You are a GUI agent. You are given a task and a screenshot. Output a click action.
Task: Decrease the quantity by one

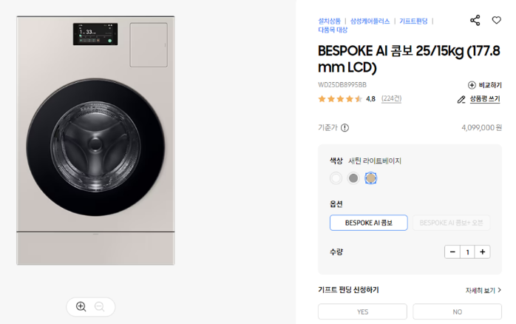(x=452, y=252)
